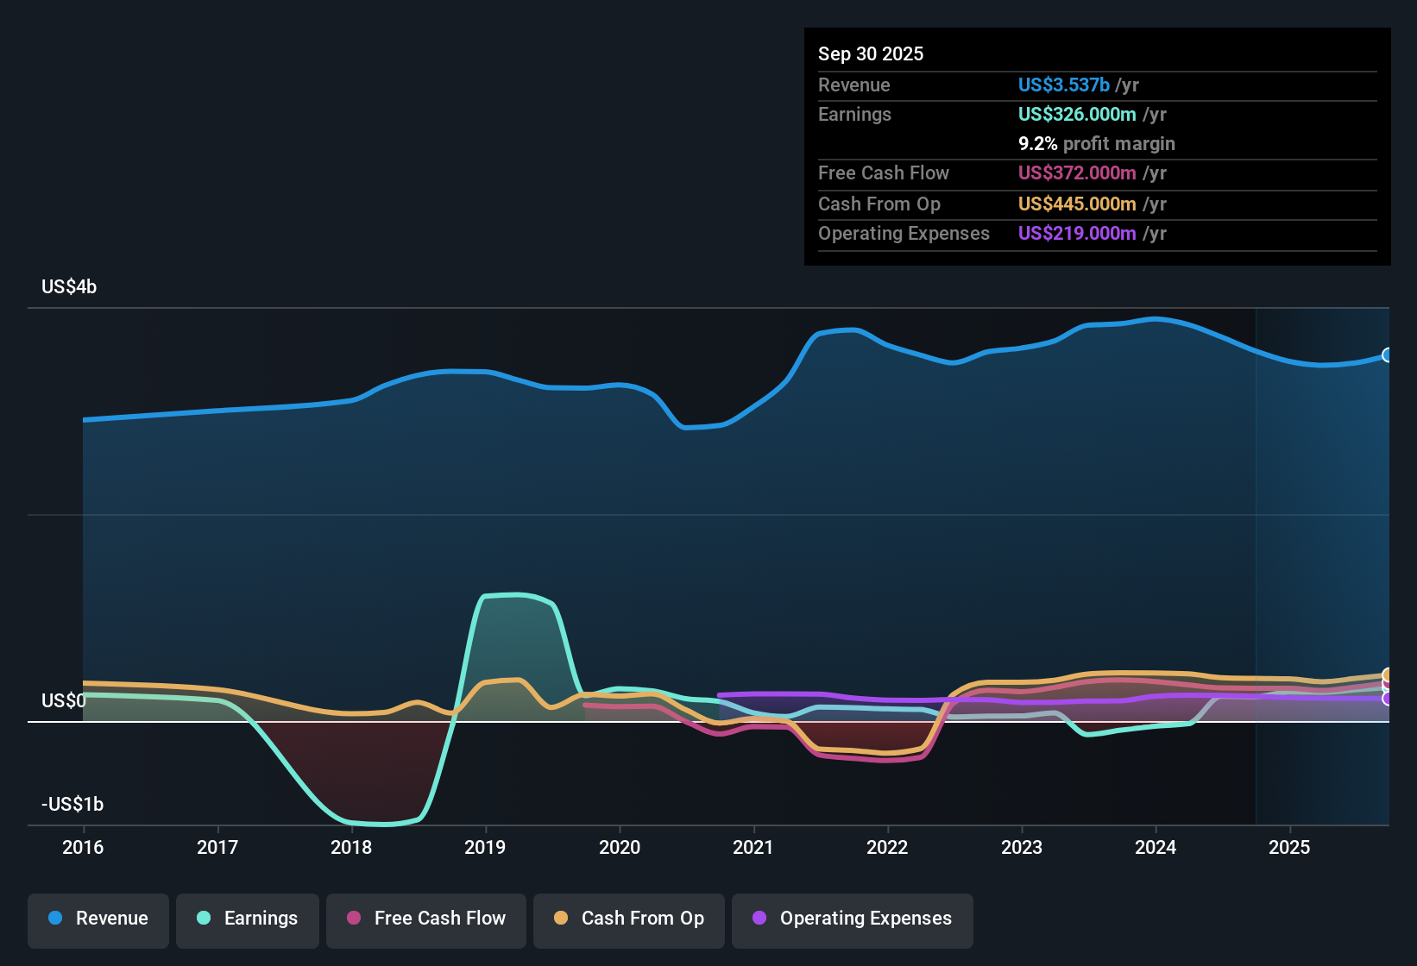This screenshot has height=966, width=1417.
Task: Expand the Sep 30 2025 tooltip panel
Action: [871, 53]
